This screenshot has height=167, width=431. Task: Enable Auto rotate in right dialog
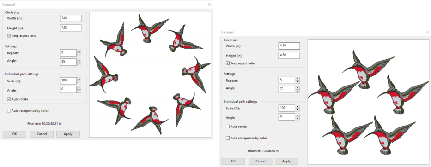point(228,127)
